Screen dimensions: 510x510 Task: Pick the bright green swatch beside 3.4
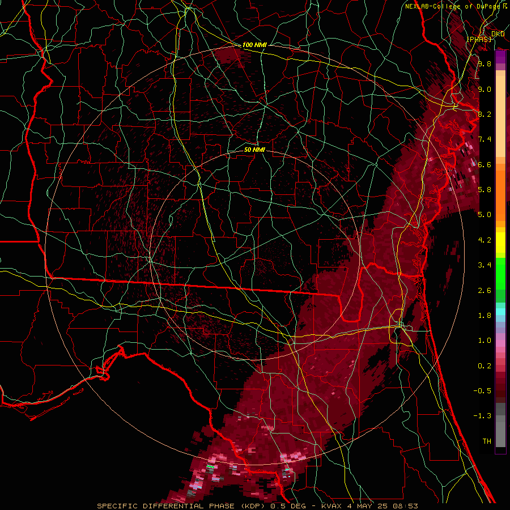(x=500, y=274)
